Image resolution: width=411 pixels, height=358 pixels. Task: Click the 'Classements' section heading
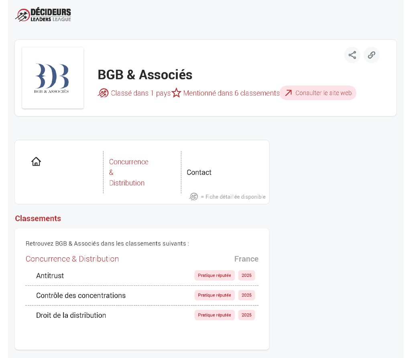pyautogui.click(x=38, y=218)
